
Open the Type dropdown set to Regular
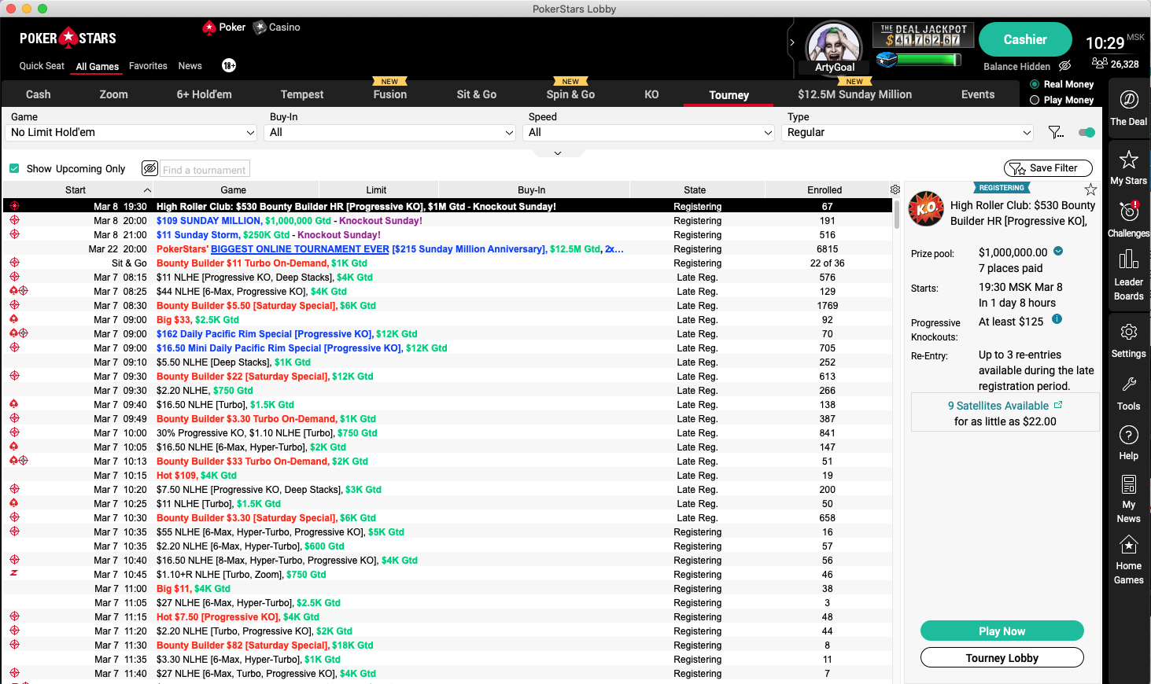[x=907, y=132]
